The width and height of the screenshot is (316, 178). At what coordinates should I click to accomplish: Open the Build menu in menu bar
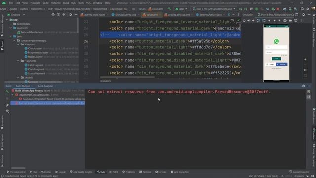[66, 3]
